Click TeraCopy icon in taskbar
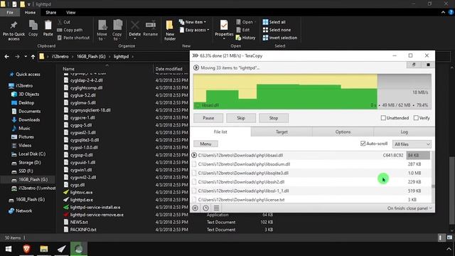The width and height of the screenshot is (455, 256). [79, 249]
